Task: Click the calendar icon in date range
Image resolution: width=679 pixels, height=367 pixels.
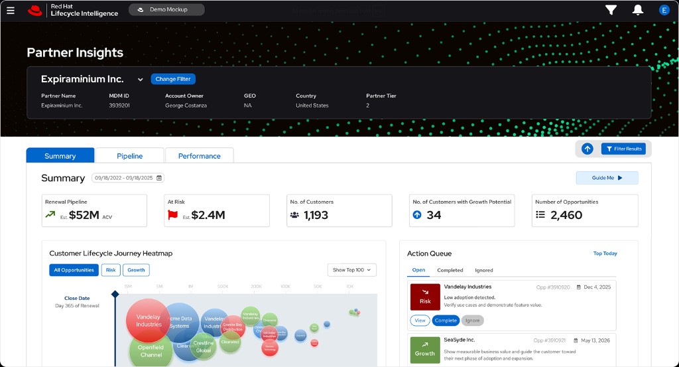Action: 159,178
